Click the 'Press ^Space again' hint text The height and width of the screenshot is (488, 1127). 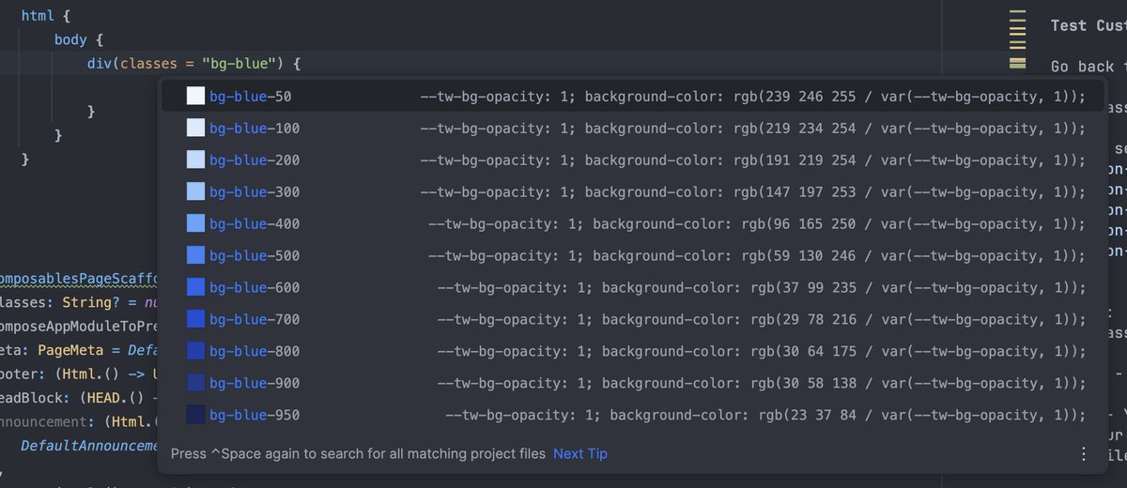pyautogui.click(x=358, y=453)
